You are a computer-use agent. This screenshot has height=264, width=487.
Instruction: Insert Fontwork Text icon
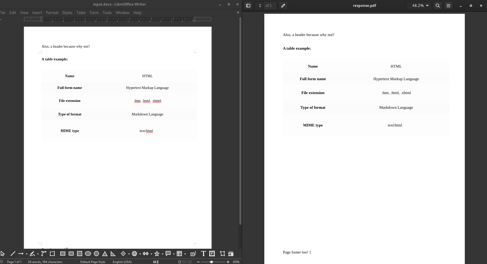click(x=212, y=254)
